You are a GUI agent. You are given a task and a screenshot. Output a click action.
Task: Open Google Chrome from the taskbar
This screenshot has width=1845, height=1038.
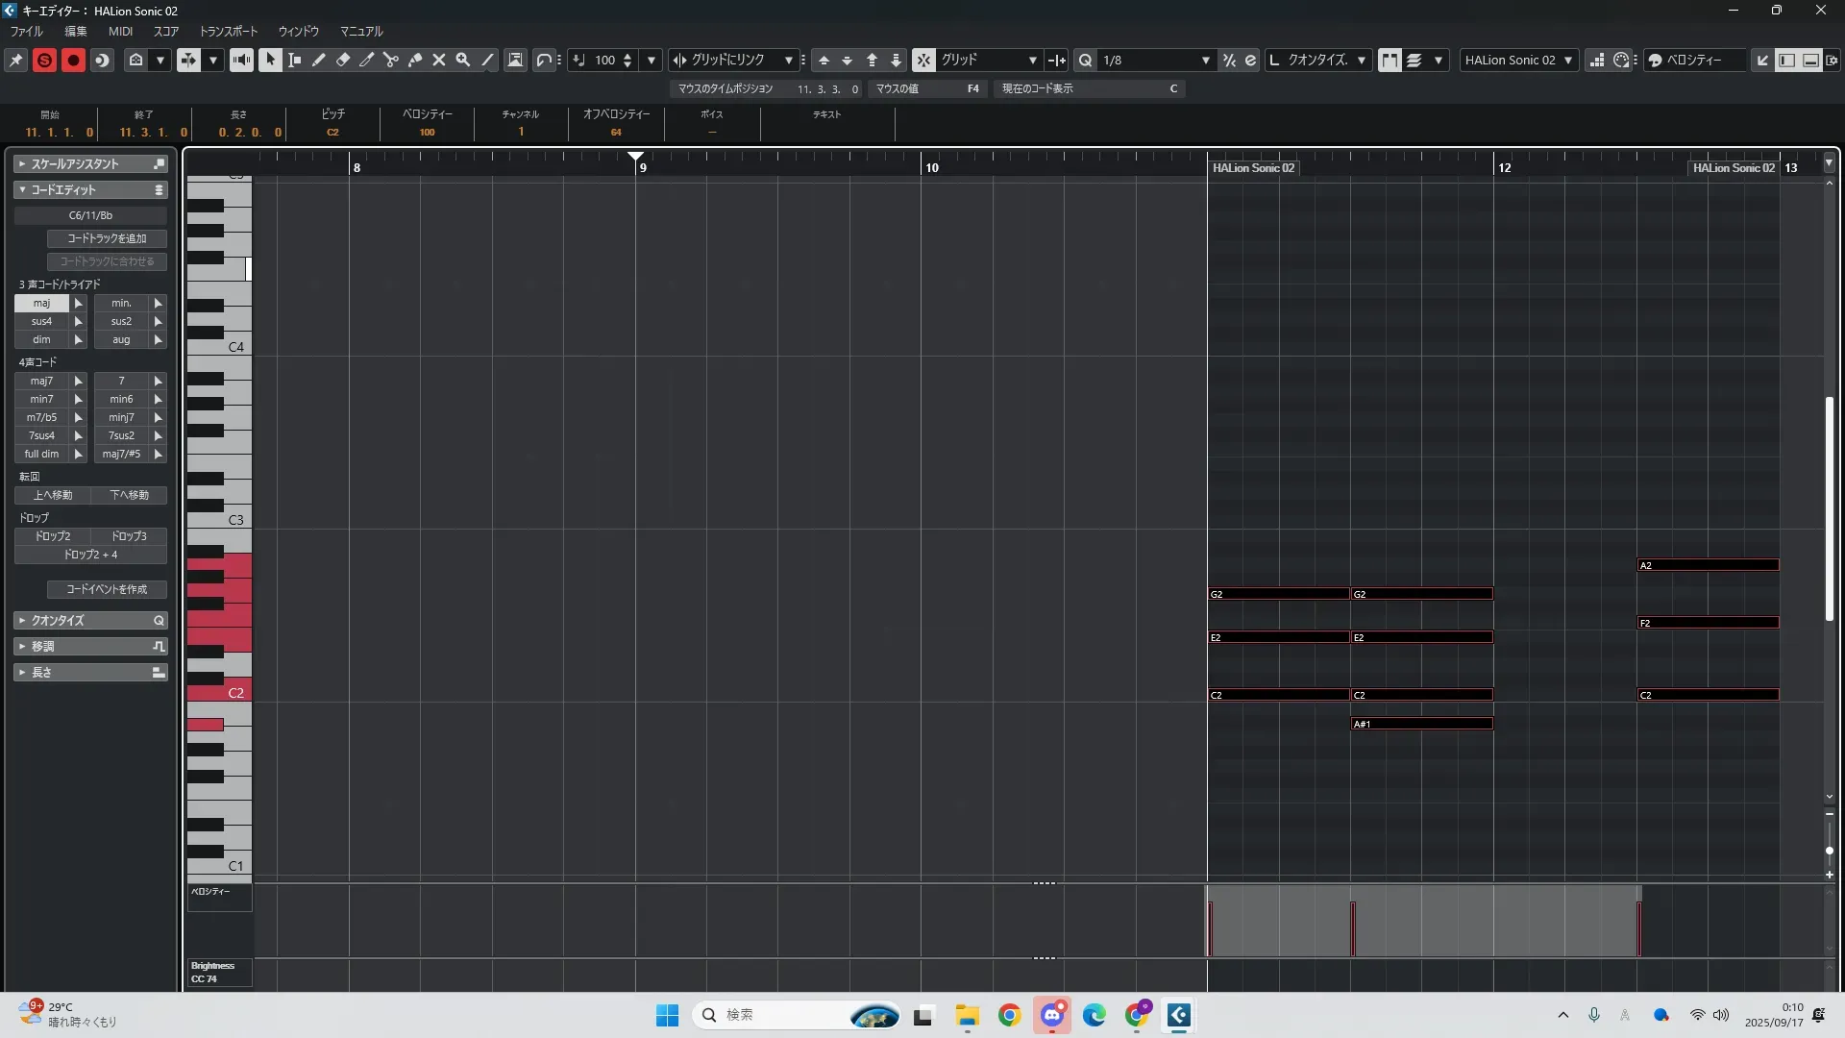(1009, 1015)
